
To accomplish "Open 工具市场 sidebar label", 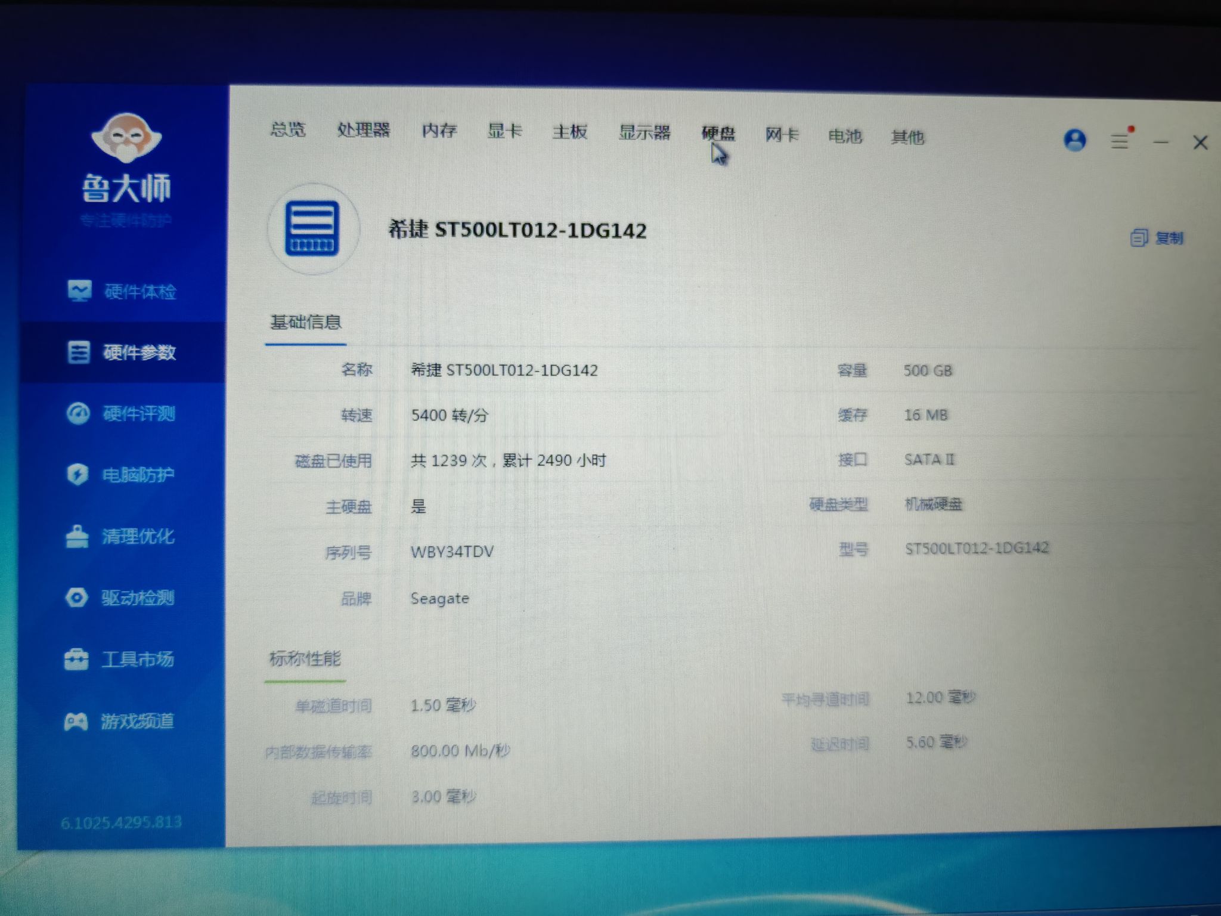I will coord(138,659).
